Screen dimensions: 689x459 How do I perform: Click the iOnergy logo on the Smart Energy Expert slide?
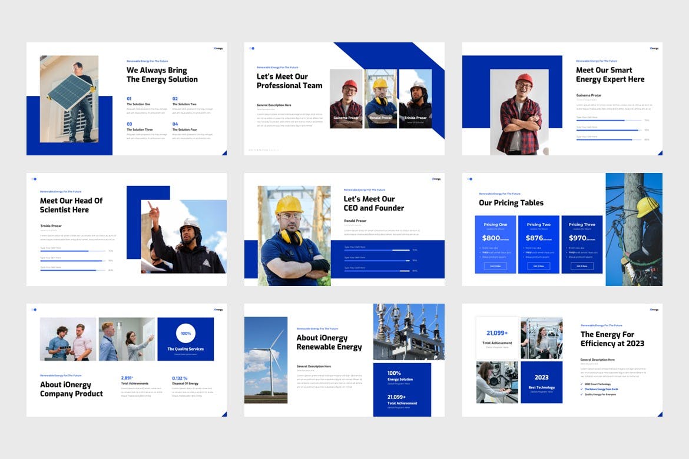[654, 48]
